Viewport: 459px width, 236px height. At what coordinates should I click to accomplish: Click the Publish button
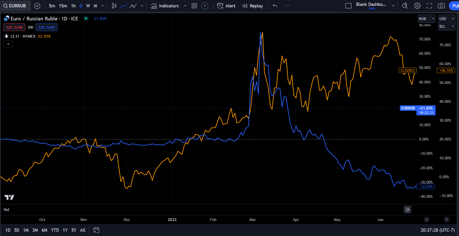coord(455,6)
